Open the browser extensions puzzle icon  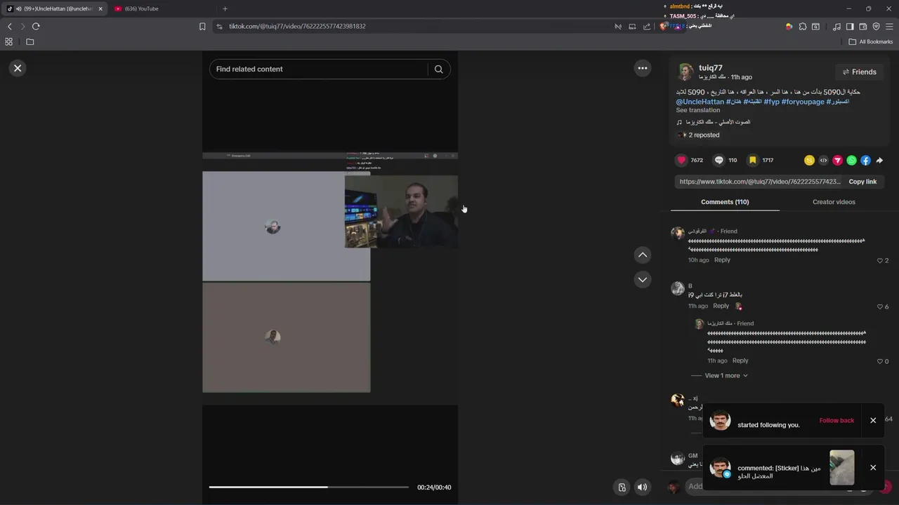pos(803,26)
